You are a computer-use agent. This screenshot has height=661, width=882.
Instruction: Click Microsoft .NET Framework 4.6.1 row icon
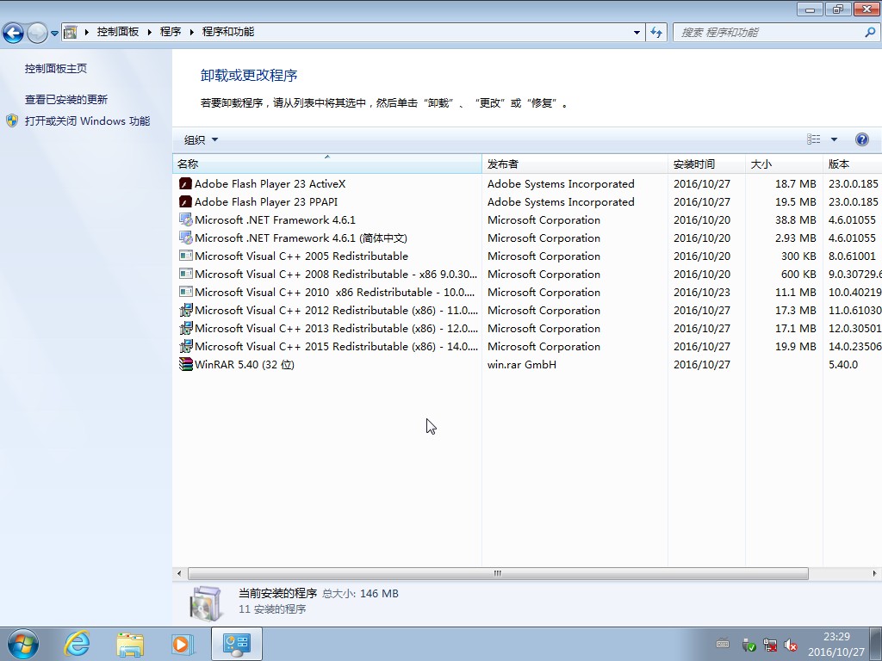click(186, 219)
